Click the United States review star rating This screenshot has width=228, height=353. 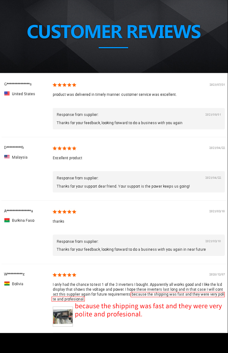click(64, 85)
